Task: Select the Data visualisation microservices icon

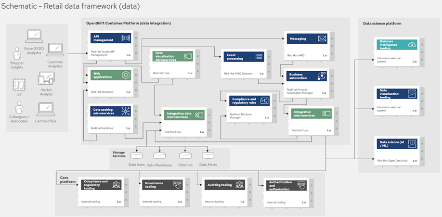Action: coord(188,56)
